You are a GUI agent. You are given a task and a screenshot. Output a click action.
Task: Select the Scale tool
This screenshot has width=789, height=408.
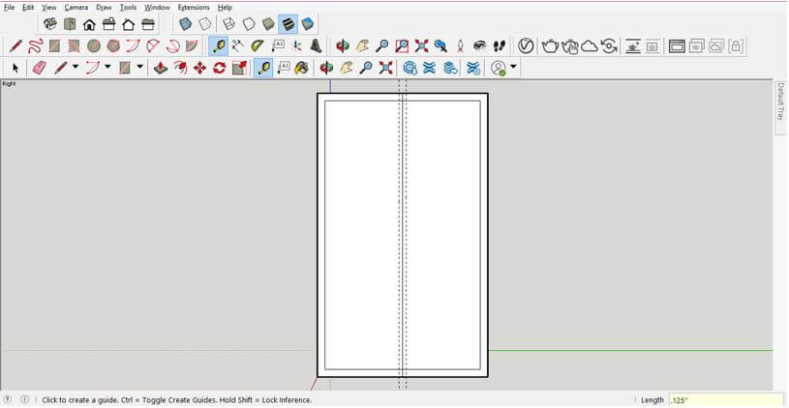(239, 68)
